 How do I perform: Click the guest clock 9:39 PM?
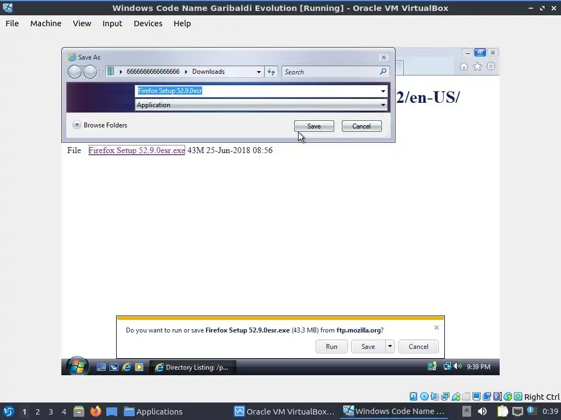coord(478,367)
